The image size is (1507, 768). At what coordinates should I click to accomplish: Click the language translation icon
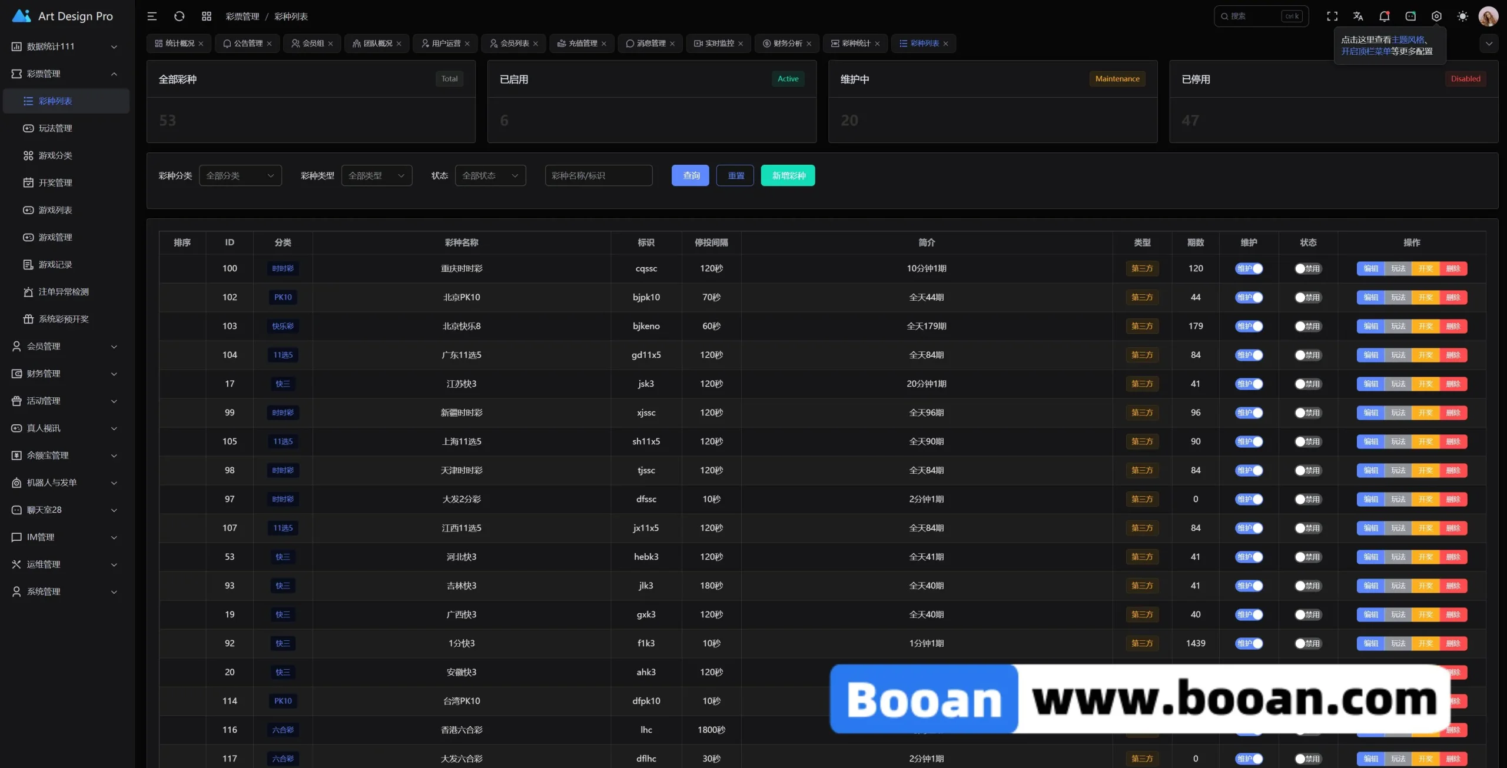tap(1358, 16)
